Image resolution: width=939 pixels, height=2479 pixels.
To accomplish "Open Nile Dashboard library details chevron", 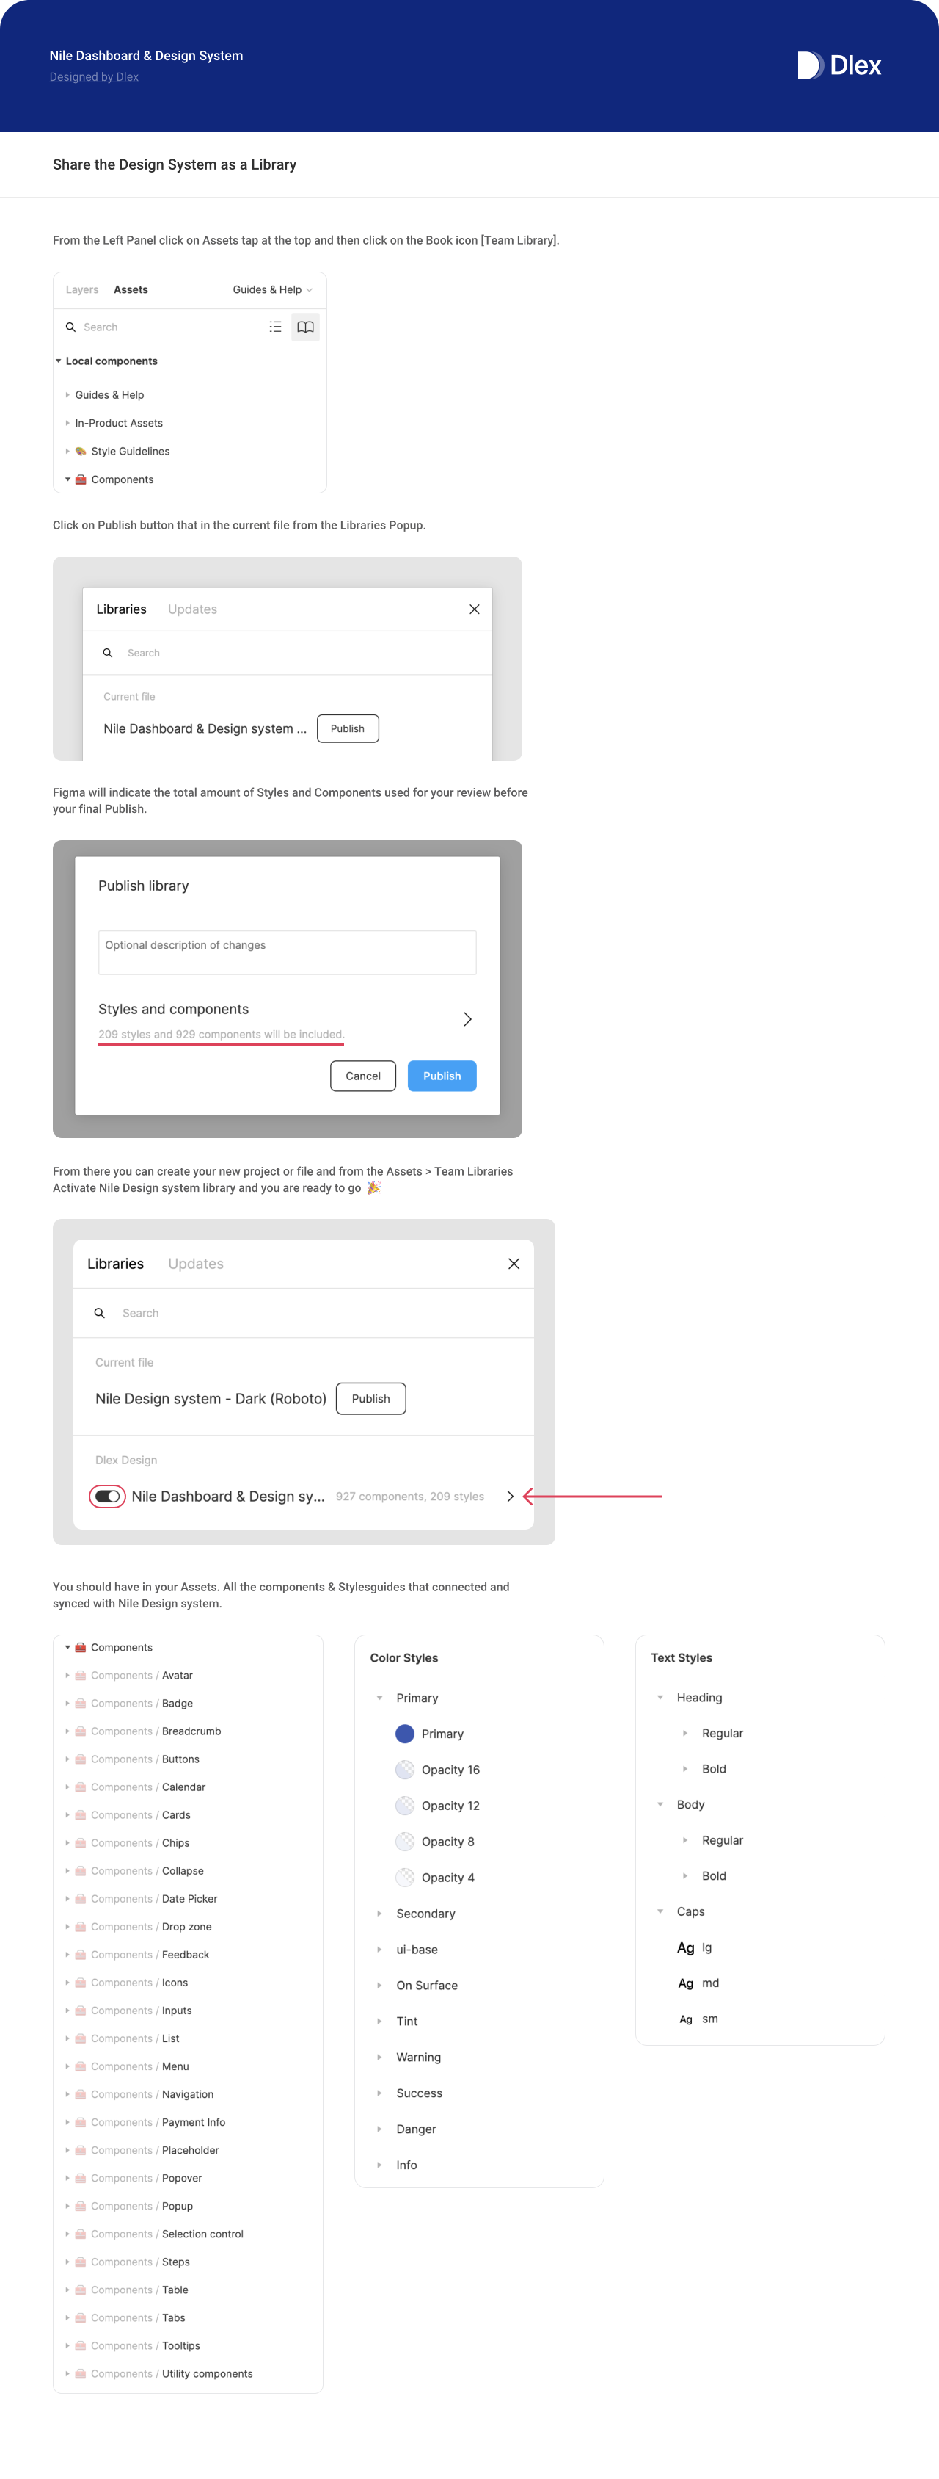I will [511, 1496].
